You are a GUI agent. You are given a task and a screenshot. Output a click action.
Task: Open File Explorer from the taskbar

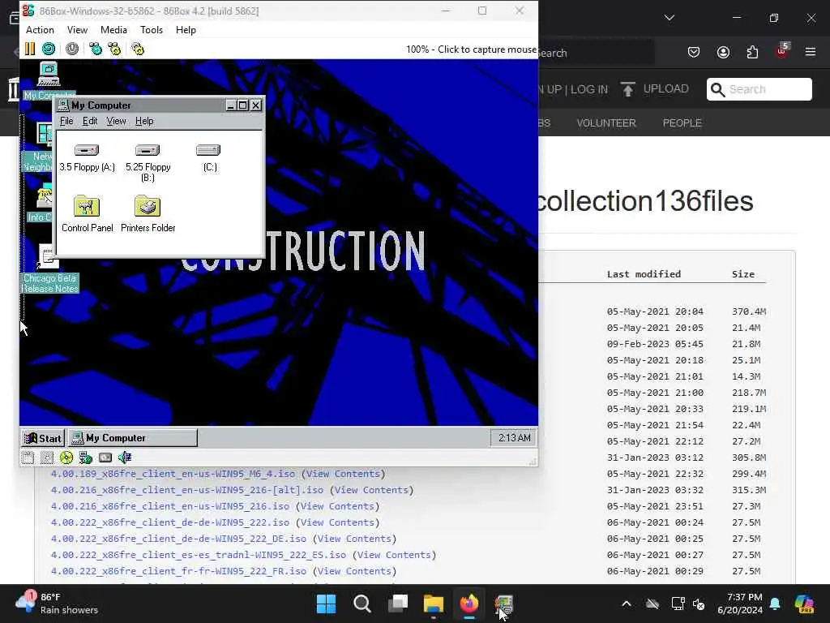click(x=433, y=604)
